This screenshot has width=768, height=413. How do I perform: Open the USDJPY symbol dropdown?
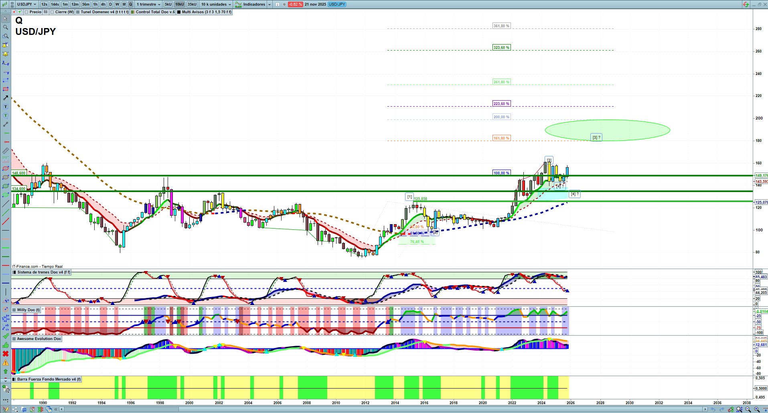tap(26, 4)
